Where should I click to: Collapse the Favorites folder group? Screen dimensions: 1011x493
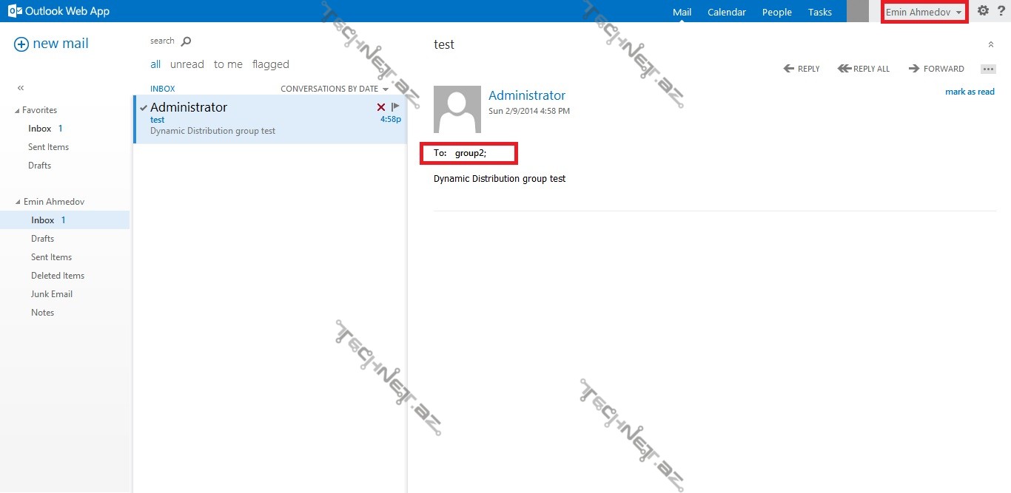18,110
